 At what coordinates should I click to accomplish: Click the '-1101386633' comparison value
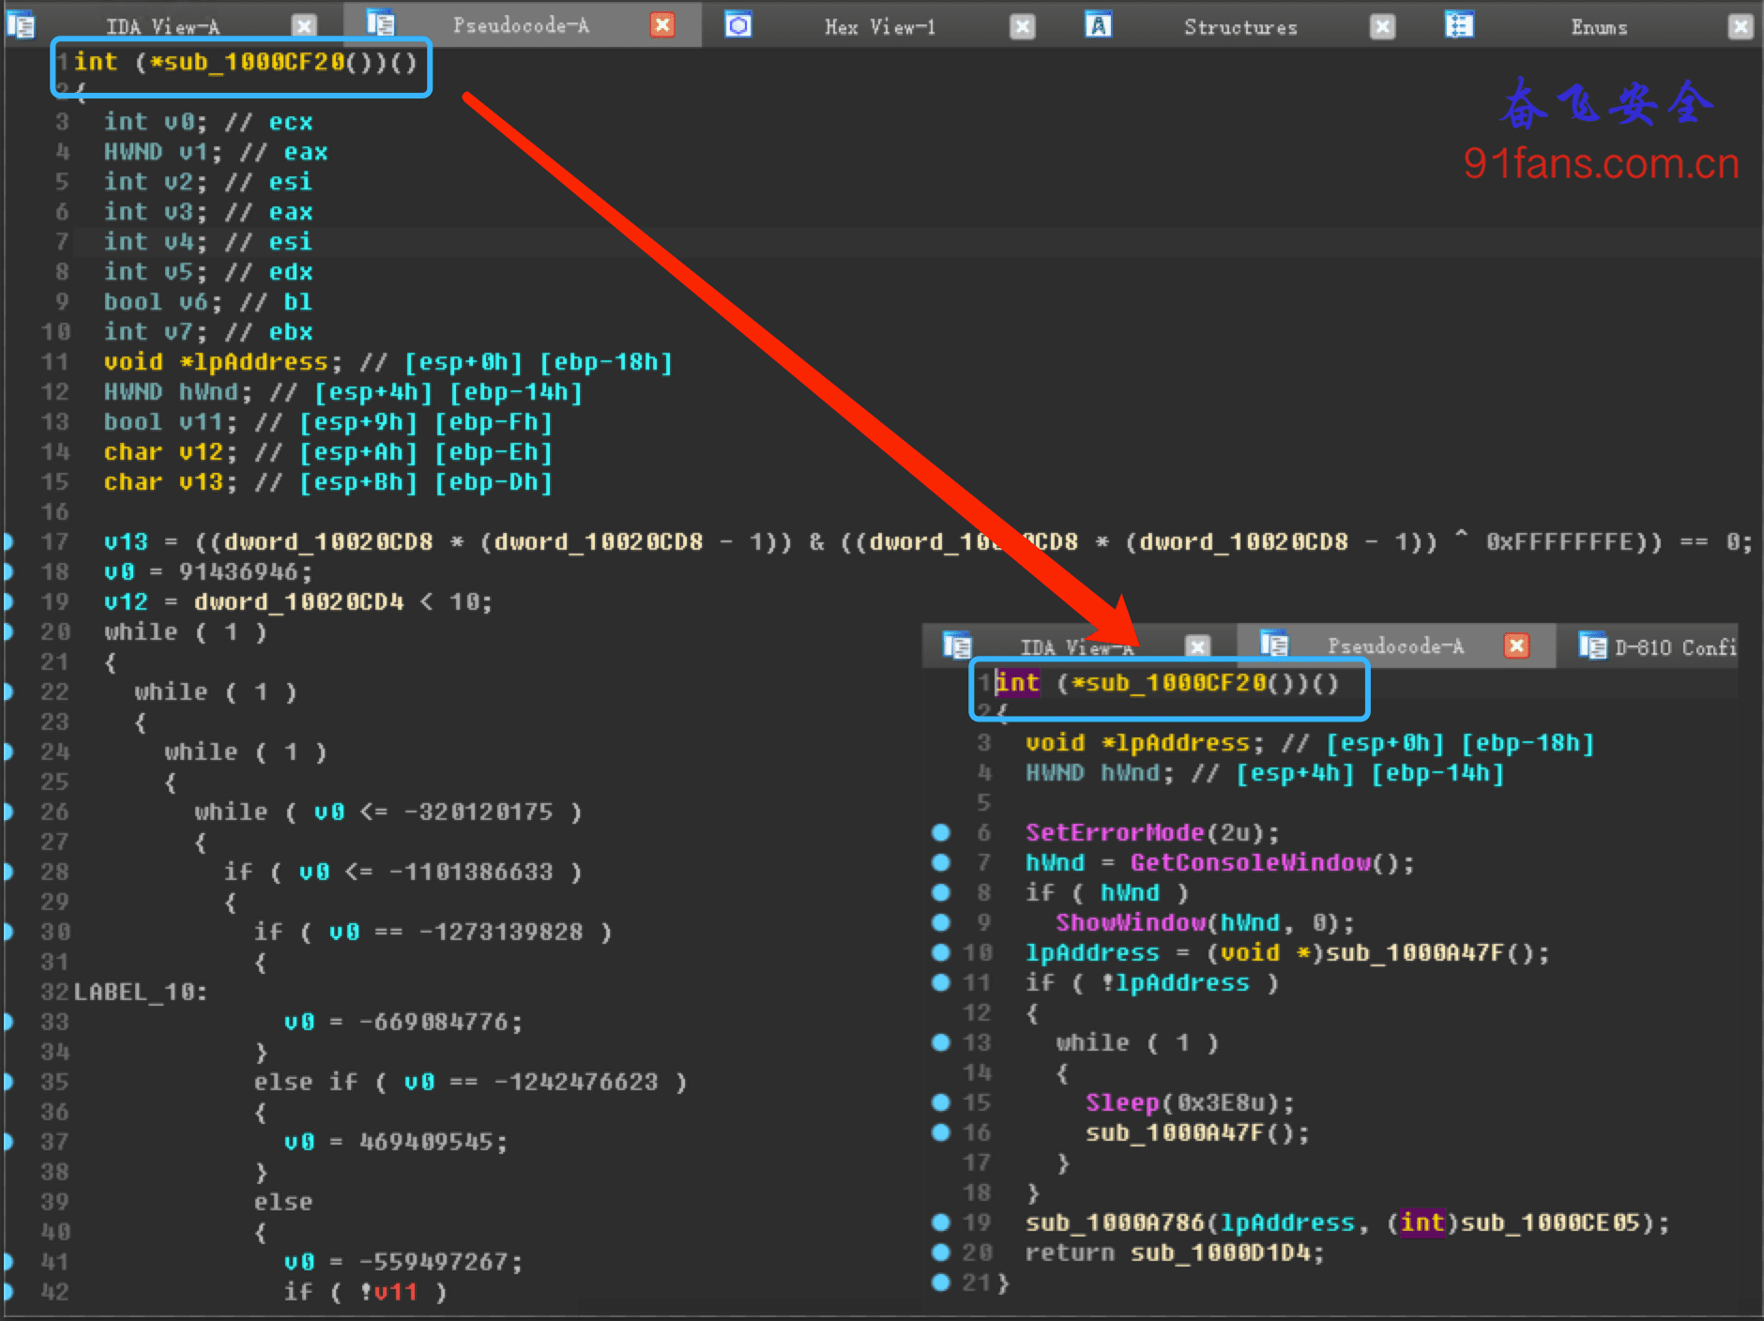(x=471, y=872)
